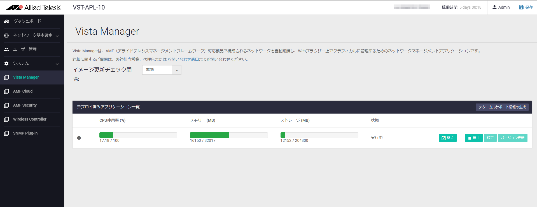Click the application info circle icon
The image size is (537, 207).
(x=79, y=138)
